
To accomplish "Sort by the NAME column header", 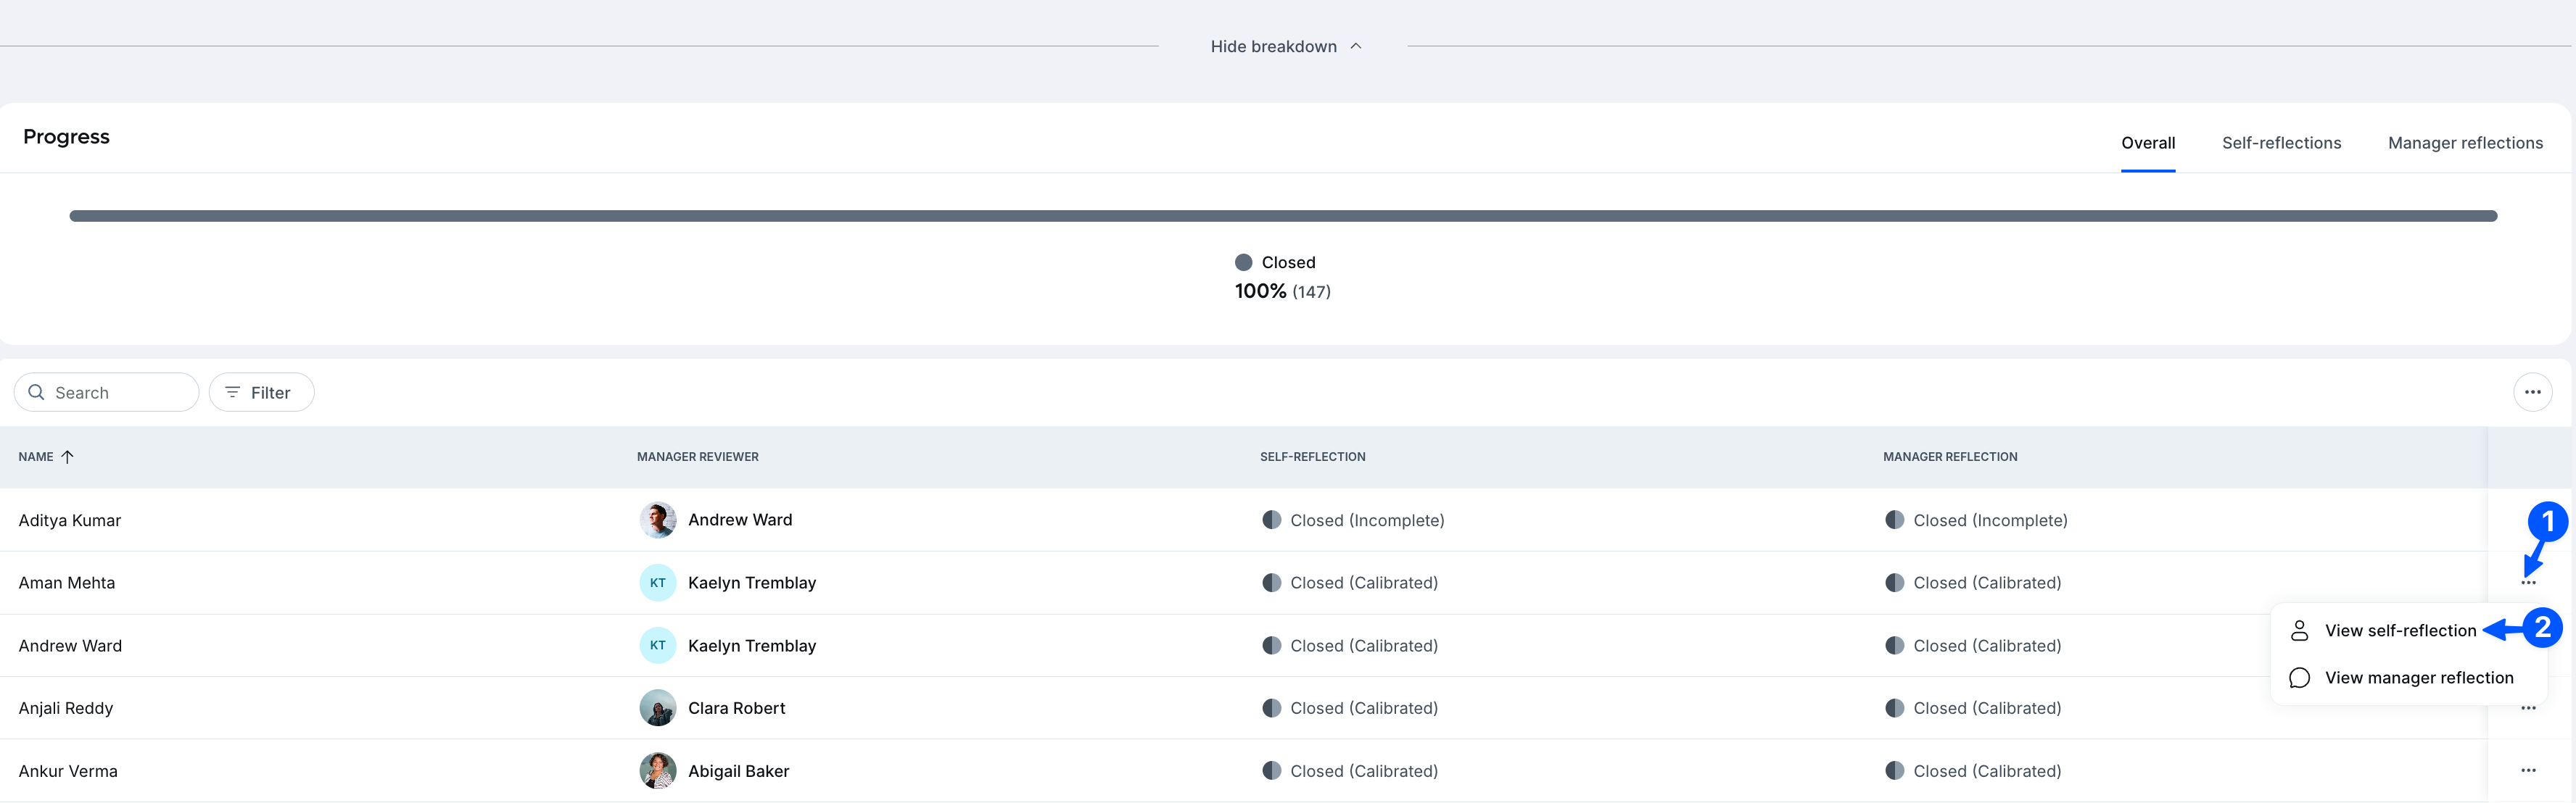I will coord(36,457).
